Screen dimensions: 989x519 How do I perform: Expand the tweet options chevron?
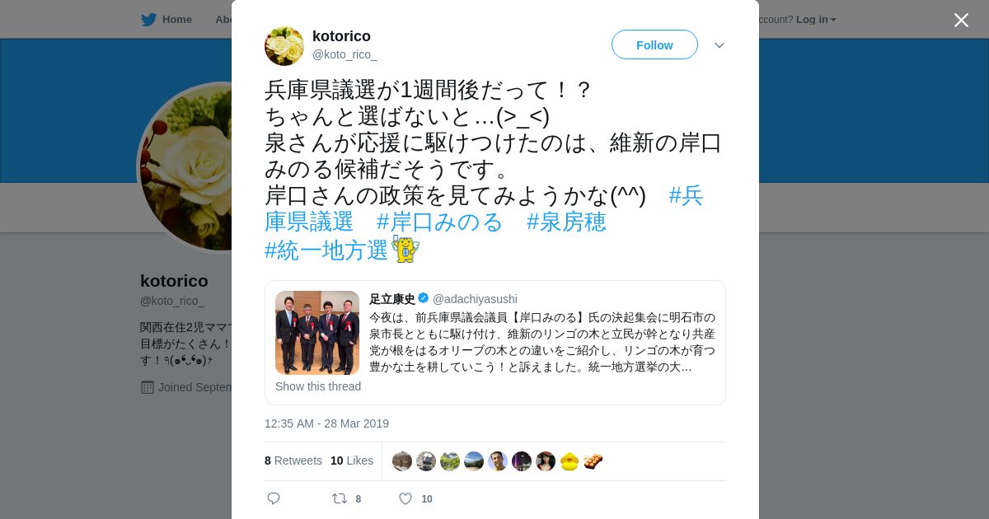point(719,45)
